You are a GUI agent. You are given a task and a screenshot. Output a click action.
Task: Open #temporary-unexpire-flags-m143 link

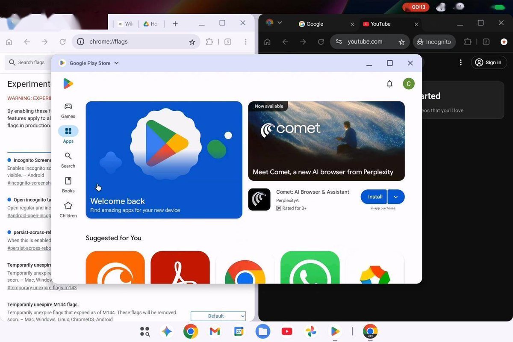tap(42, 288)
